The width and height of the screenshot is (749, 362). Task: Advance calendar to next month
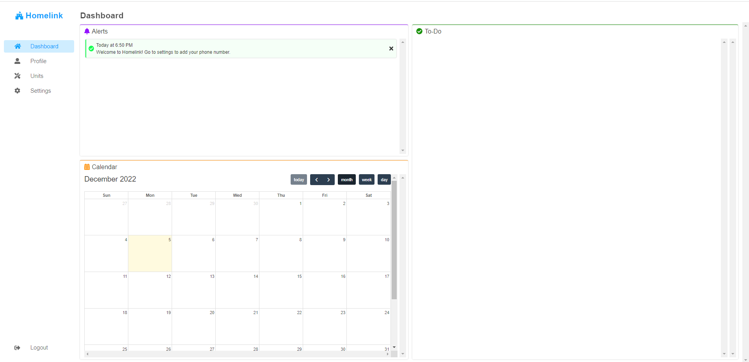tap(328, 180)
